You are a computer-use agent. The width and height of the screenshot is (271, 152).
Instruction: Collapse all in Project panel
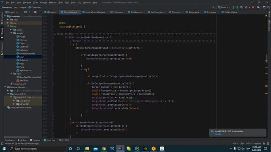(30, 12)
